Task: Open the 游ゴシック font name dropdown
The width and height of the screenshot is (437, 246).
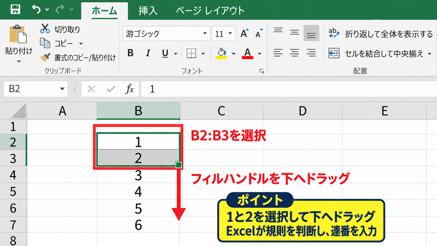Action: coord(205,33)
